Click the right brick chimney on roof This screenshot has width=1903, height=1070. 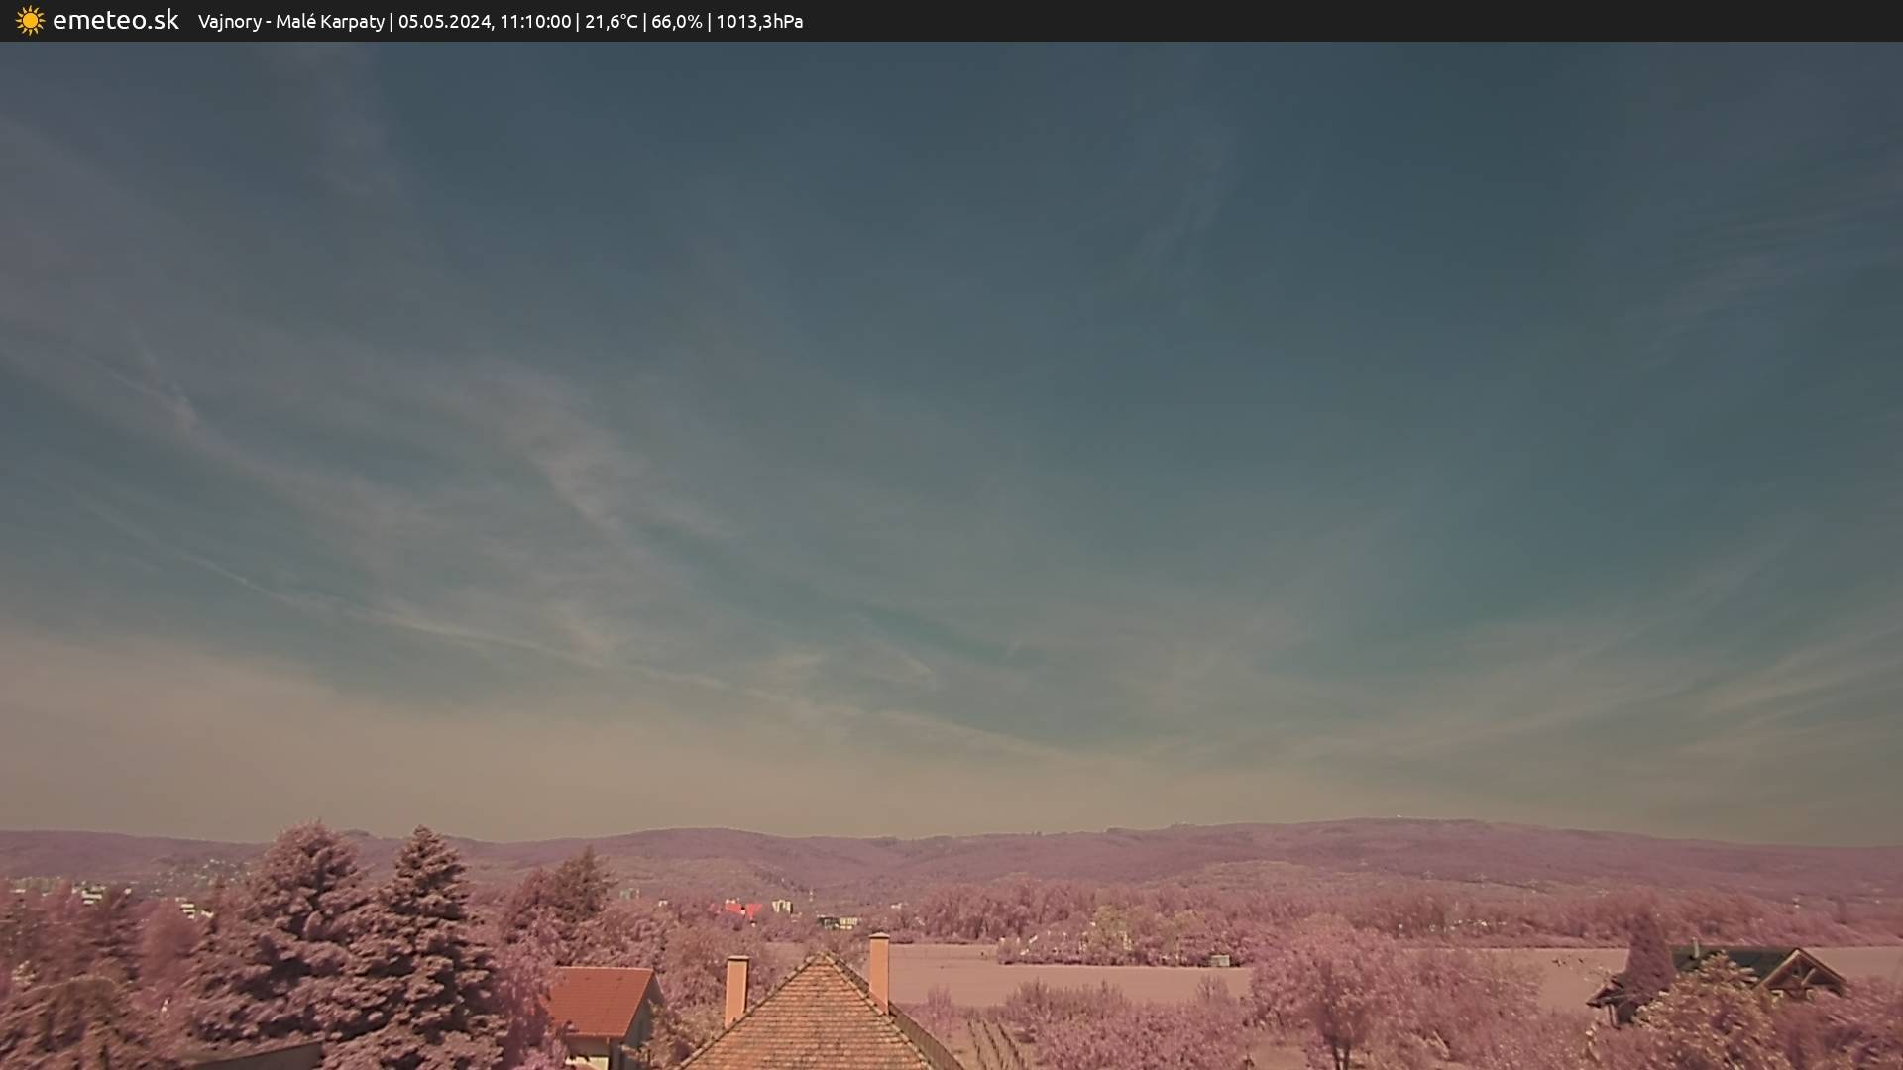[878, 968]
